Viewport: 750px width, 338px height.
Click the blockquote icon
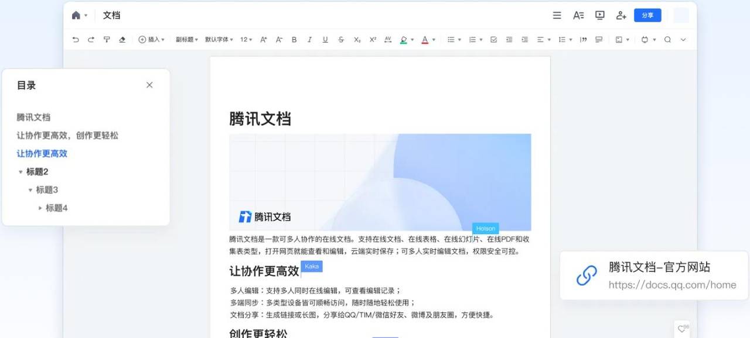click(x=584, y=39)
